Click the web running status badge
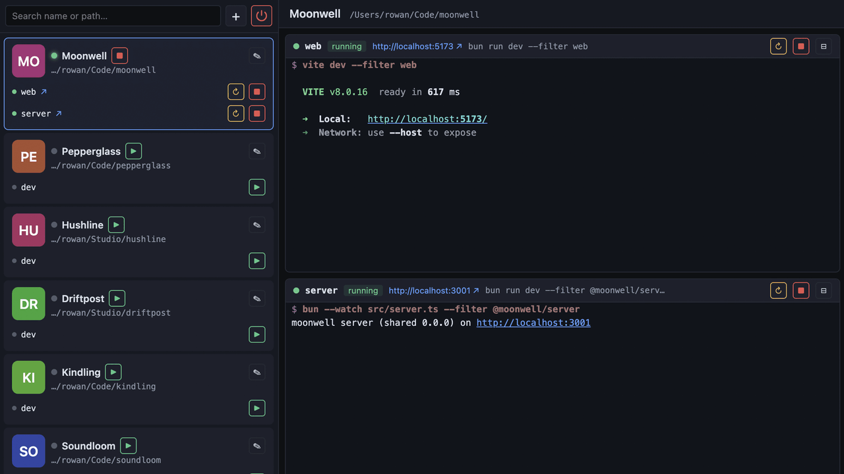This screenshot has height=474, width=844. click(347, 47)
